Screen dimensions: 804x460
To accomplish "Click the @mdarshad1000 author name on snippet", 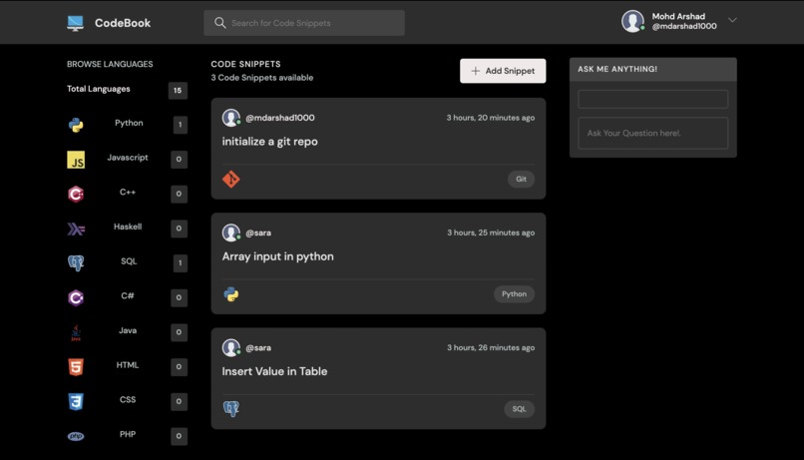I will pos(280,118).
